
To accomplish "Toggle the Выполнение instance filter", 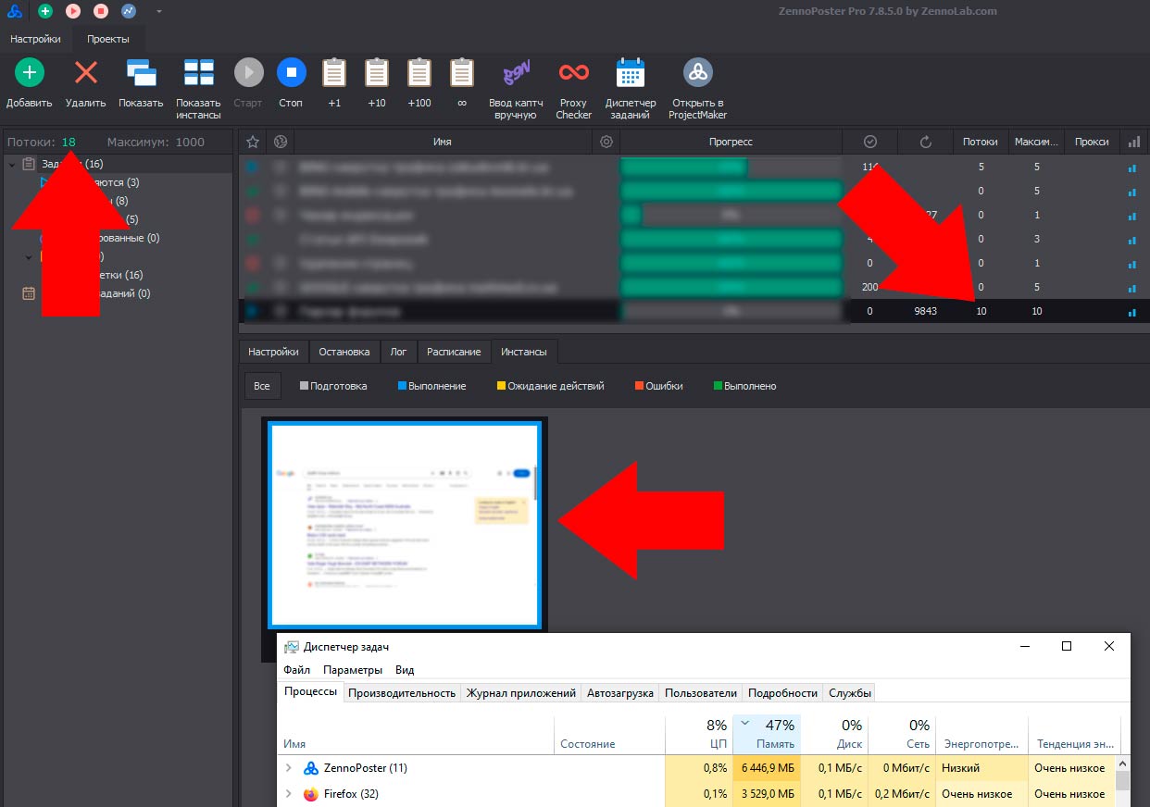I will 431,386.
